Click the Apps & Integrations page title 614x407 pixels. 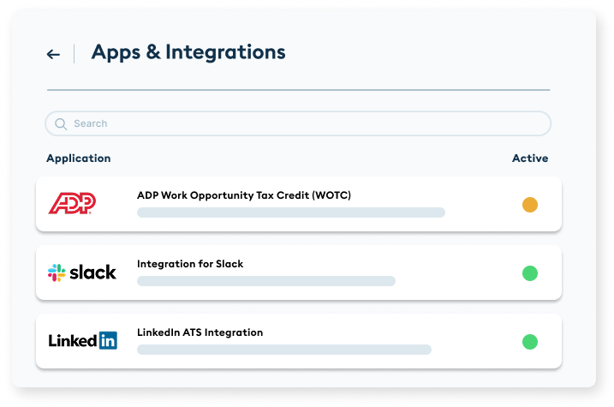pyautogui.click(x=188, y=52)
